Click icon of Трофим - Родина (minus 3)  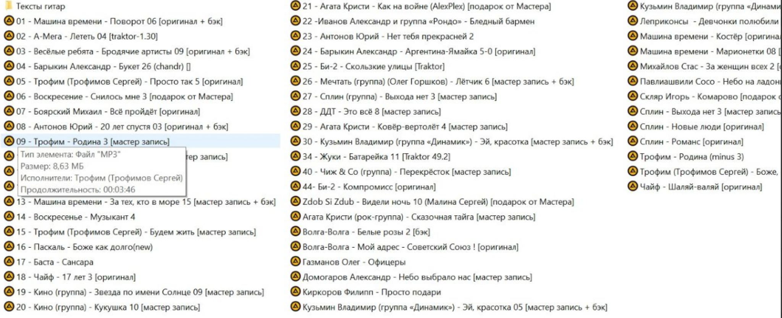point(633,156)
